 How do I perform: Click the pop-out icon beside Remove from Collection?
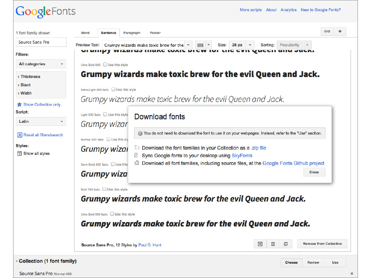286,244
